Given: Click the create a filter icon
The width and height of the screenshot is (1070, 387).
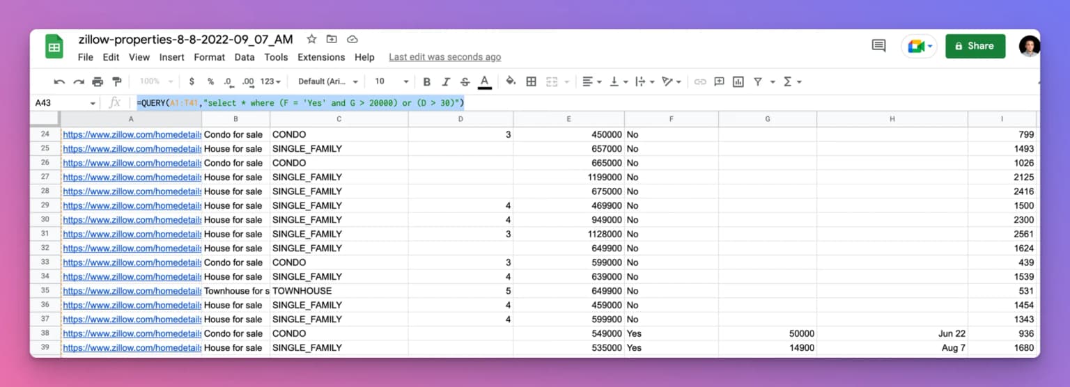Looking at the screenshot, I should (758, 81).
